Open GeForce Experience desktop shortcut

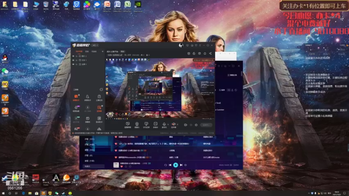(138, 6)
